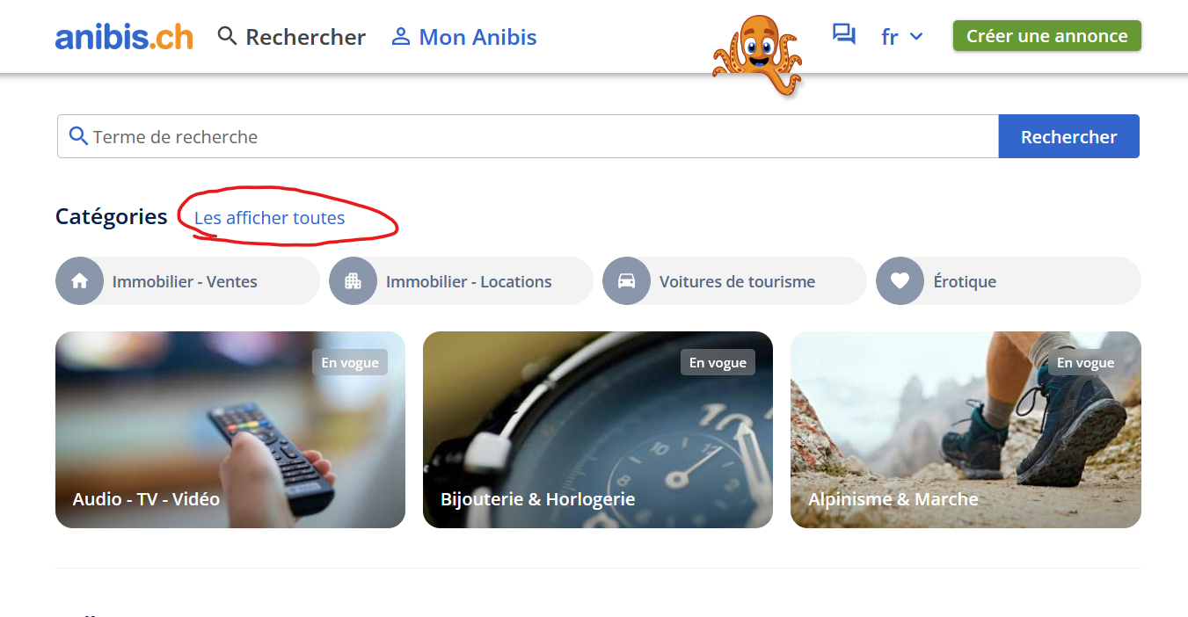Click the Terme de recherche input field
Screen dimensions: 1188x617
528,136
